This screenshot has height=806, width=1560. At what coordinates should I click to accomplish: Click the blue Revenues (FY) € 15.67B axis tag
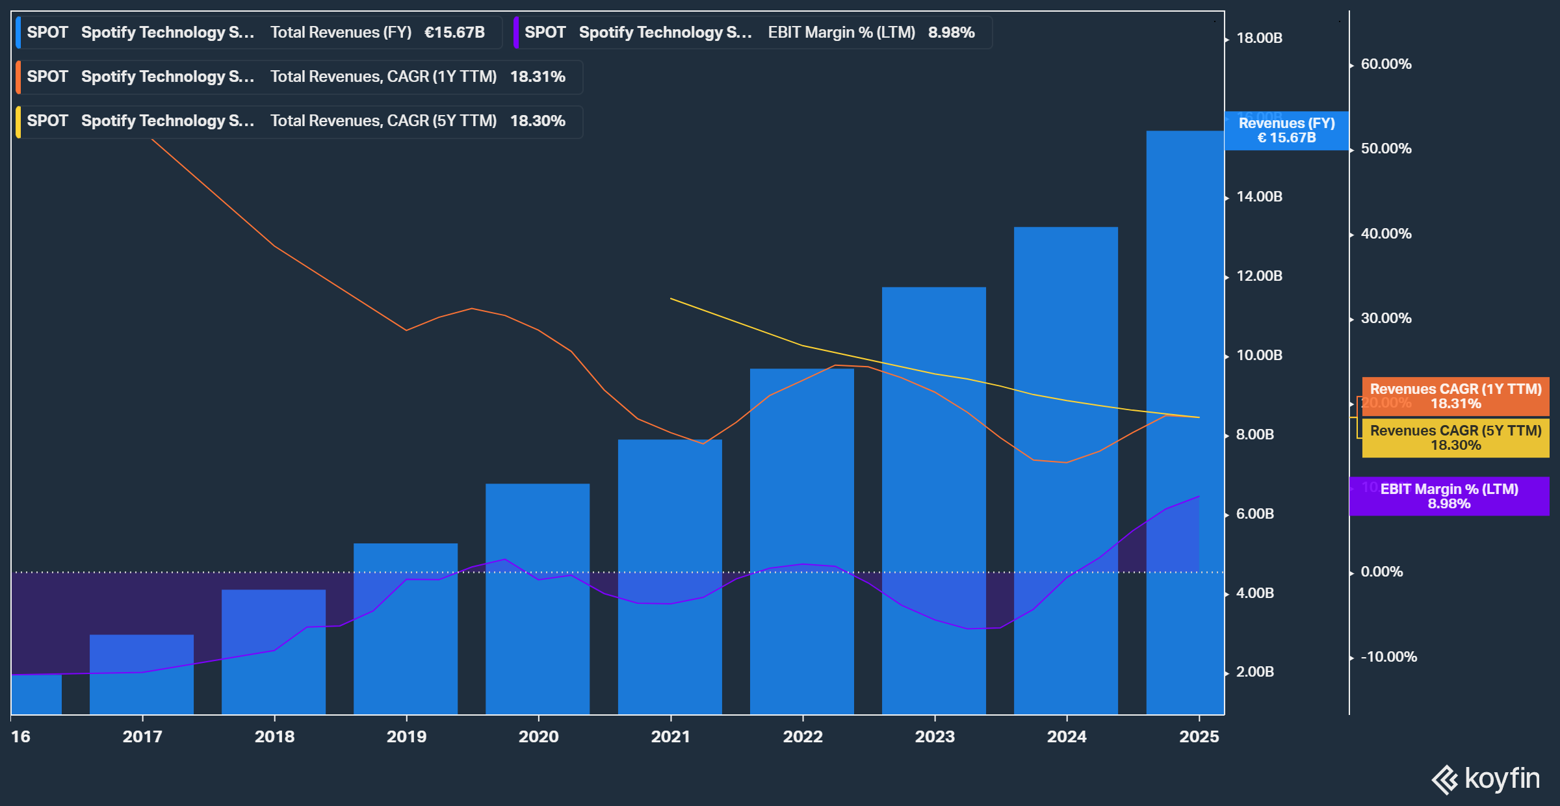coord(1287,131)
